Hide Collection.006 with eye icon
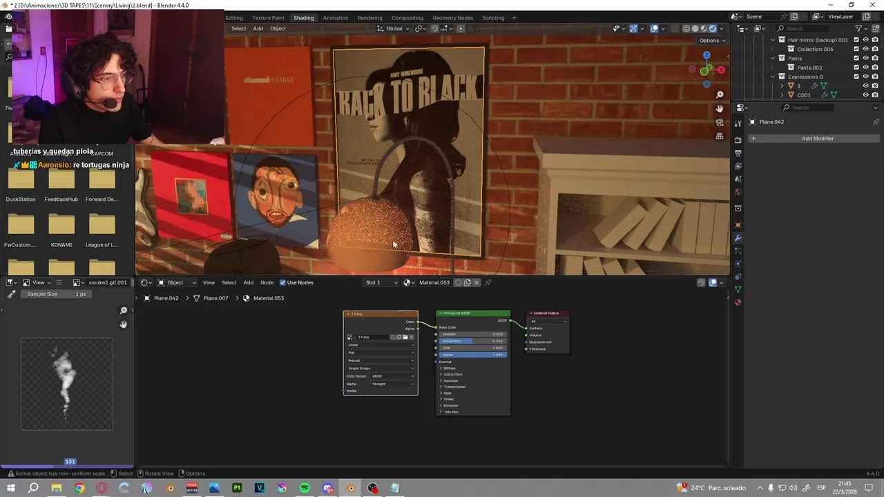 [x=865, y=49]
